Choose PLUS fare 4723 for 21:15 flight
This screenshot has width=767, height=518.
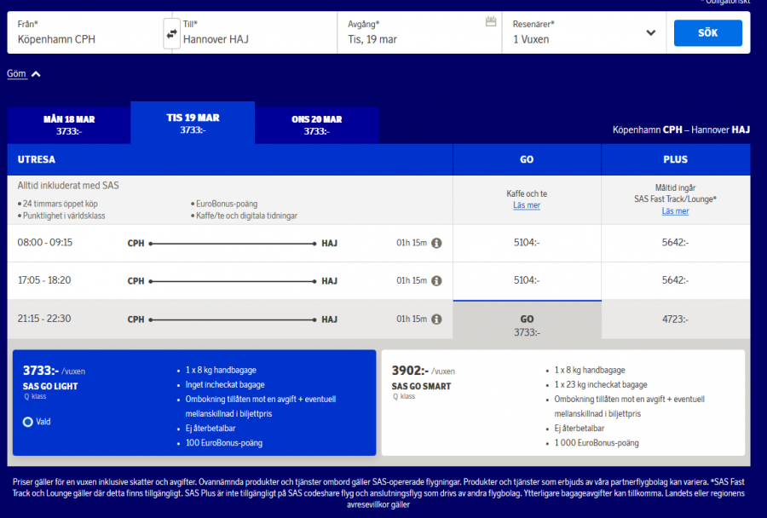pos(675,319)
